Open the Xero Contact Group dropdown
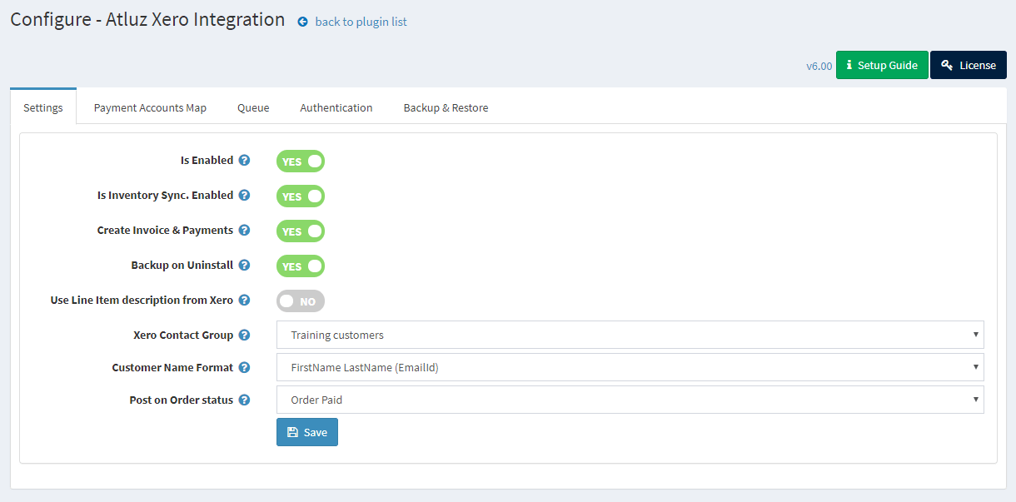The image size is (1016, 502). (630, 335)
